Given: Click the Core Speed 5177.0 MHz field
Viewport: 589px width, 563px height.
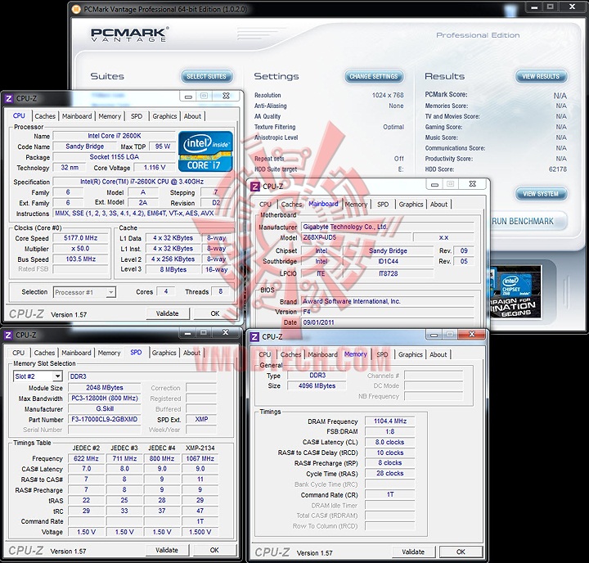Looking at the screenshot, I should [x=80, y=238].
